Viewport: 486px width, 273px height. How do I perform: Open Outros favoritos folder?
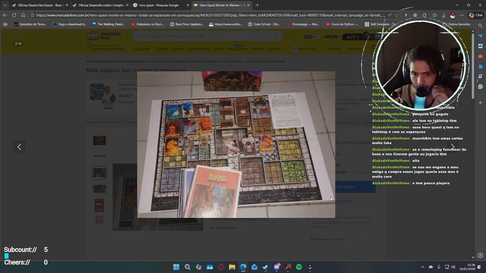click(x=456, y=24)
